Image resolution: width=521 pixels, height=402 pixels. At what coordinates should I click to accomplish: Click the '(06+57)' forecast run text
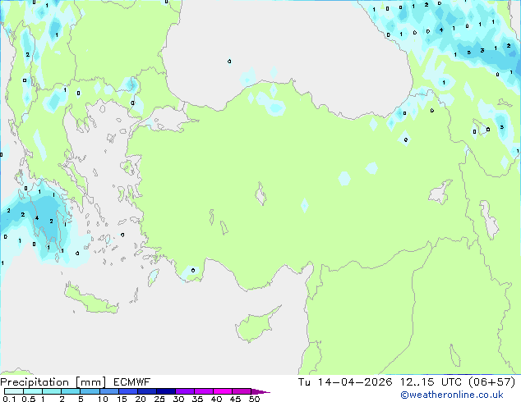coord(491,382)
